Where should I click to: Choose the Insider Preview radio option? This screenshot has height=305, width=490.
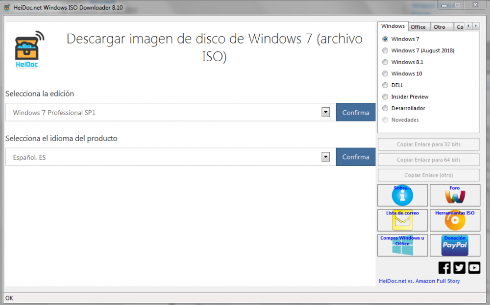[385, 97]
